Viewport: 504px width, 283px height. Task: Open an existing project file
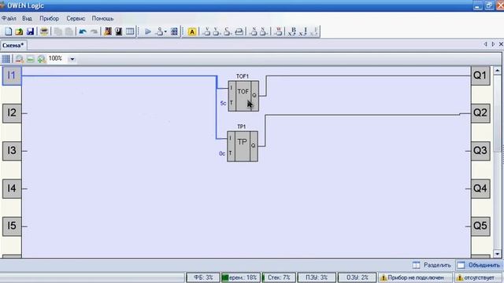point(19,31)
